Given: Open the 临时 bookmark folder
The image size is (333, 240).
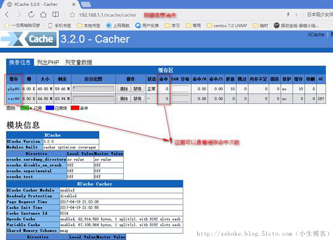Looking at the screenshot, I should [261, 25].
